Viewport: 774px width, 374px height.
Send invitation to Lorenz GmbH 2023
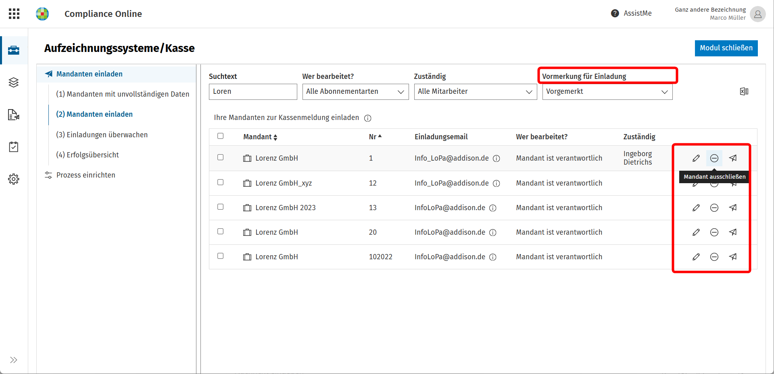(x=733, y=208)
